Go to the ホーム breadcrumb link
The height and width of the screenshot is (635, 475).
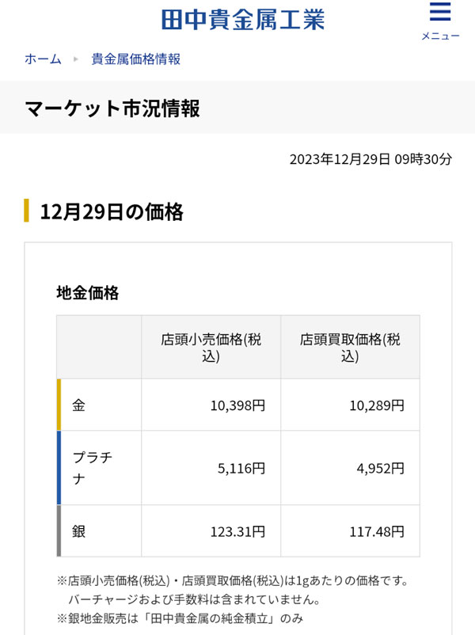43,59
